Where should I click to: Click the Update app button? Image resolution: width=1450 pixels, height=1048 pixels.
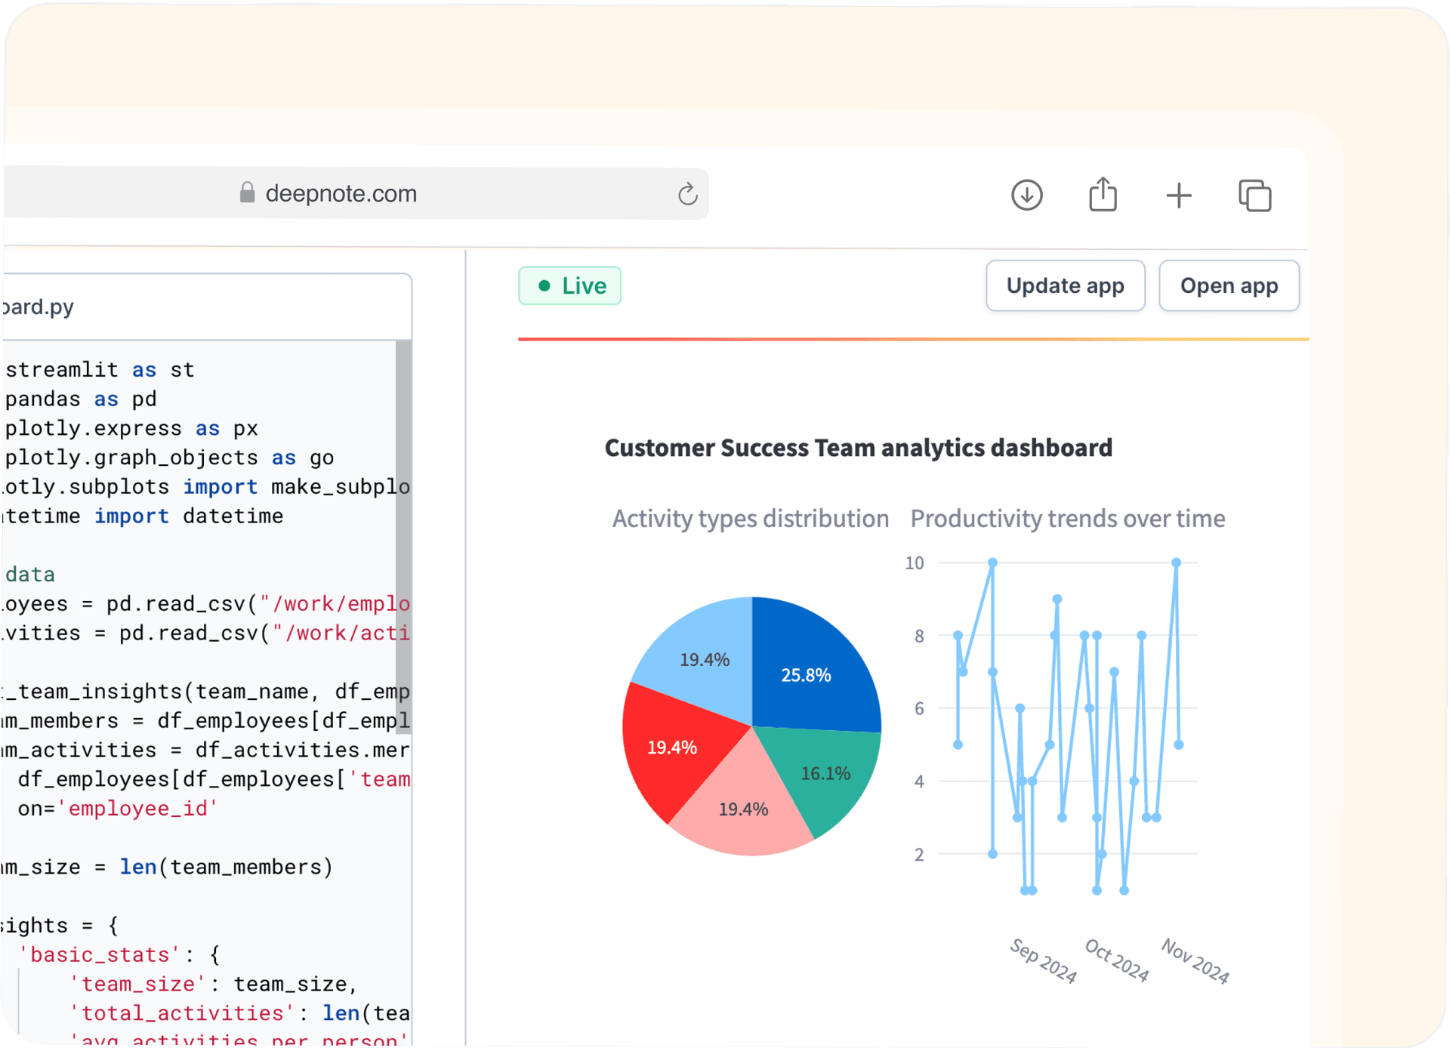1065,286
